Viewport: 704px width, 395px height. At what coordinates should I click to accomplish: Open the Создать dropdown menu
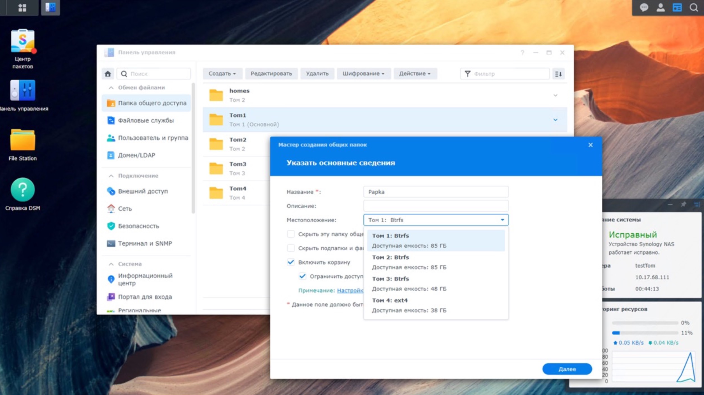click(x=222, y=74)
